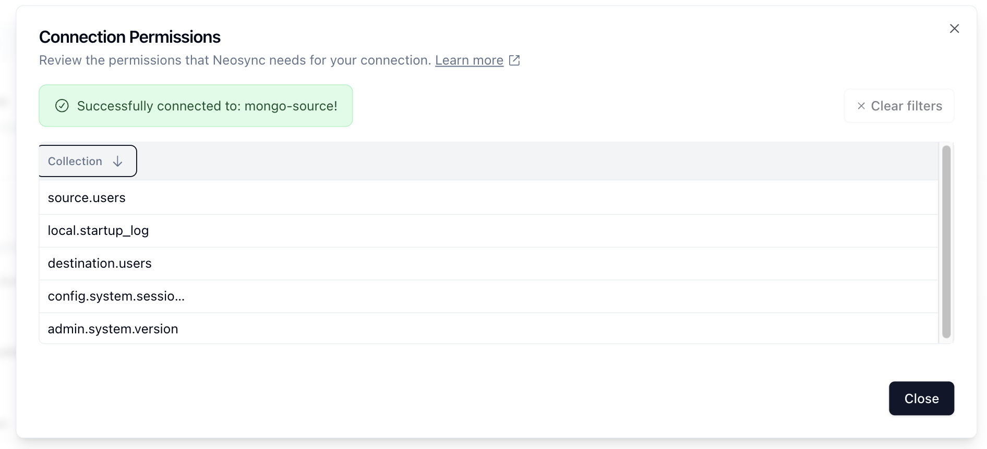Select the source.users collection row
Image resolution: width=987 pixels, height=449 pixels.
pyautogui.click(x=488, y=197)
